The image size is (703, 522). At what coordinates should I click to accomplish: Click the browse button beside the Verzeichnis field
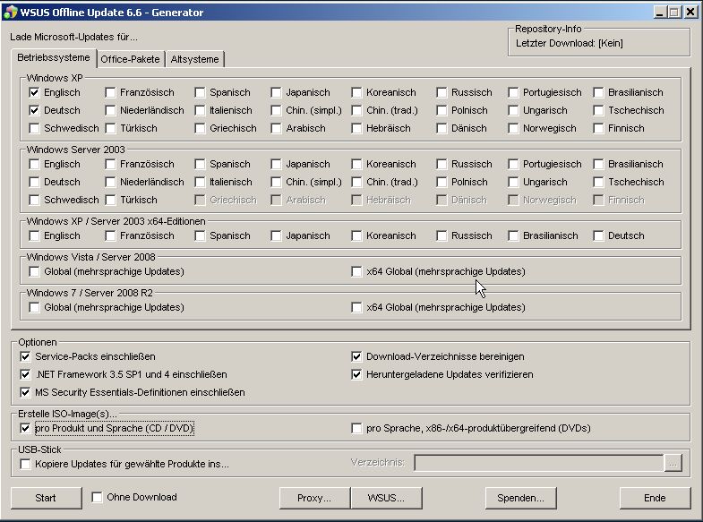coord(673,463)
